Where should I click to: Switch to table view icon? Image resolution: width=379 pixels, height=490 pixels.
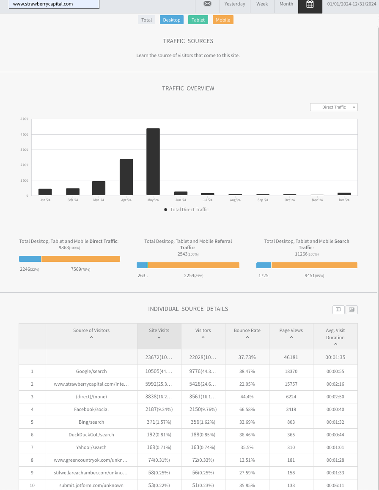pyautogui.click(x=338, y=309)
